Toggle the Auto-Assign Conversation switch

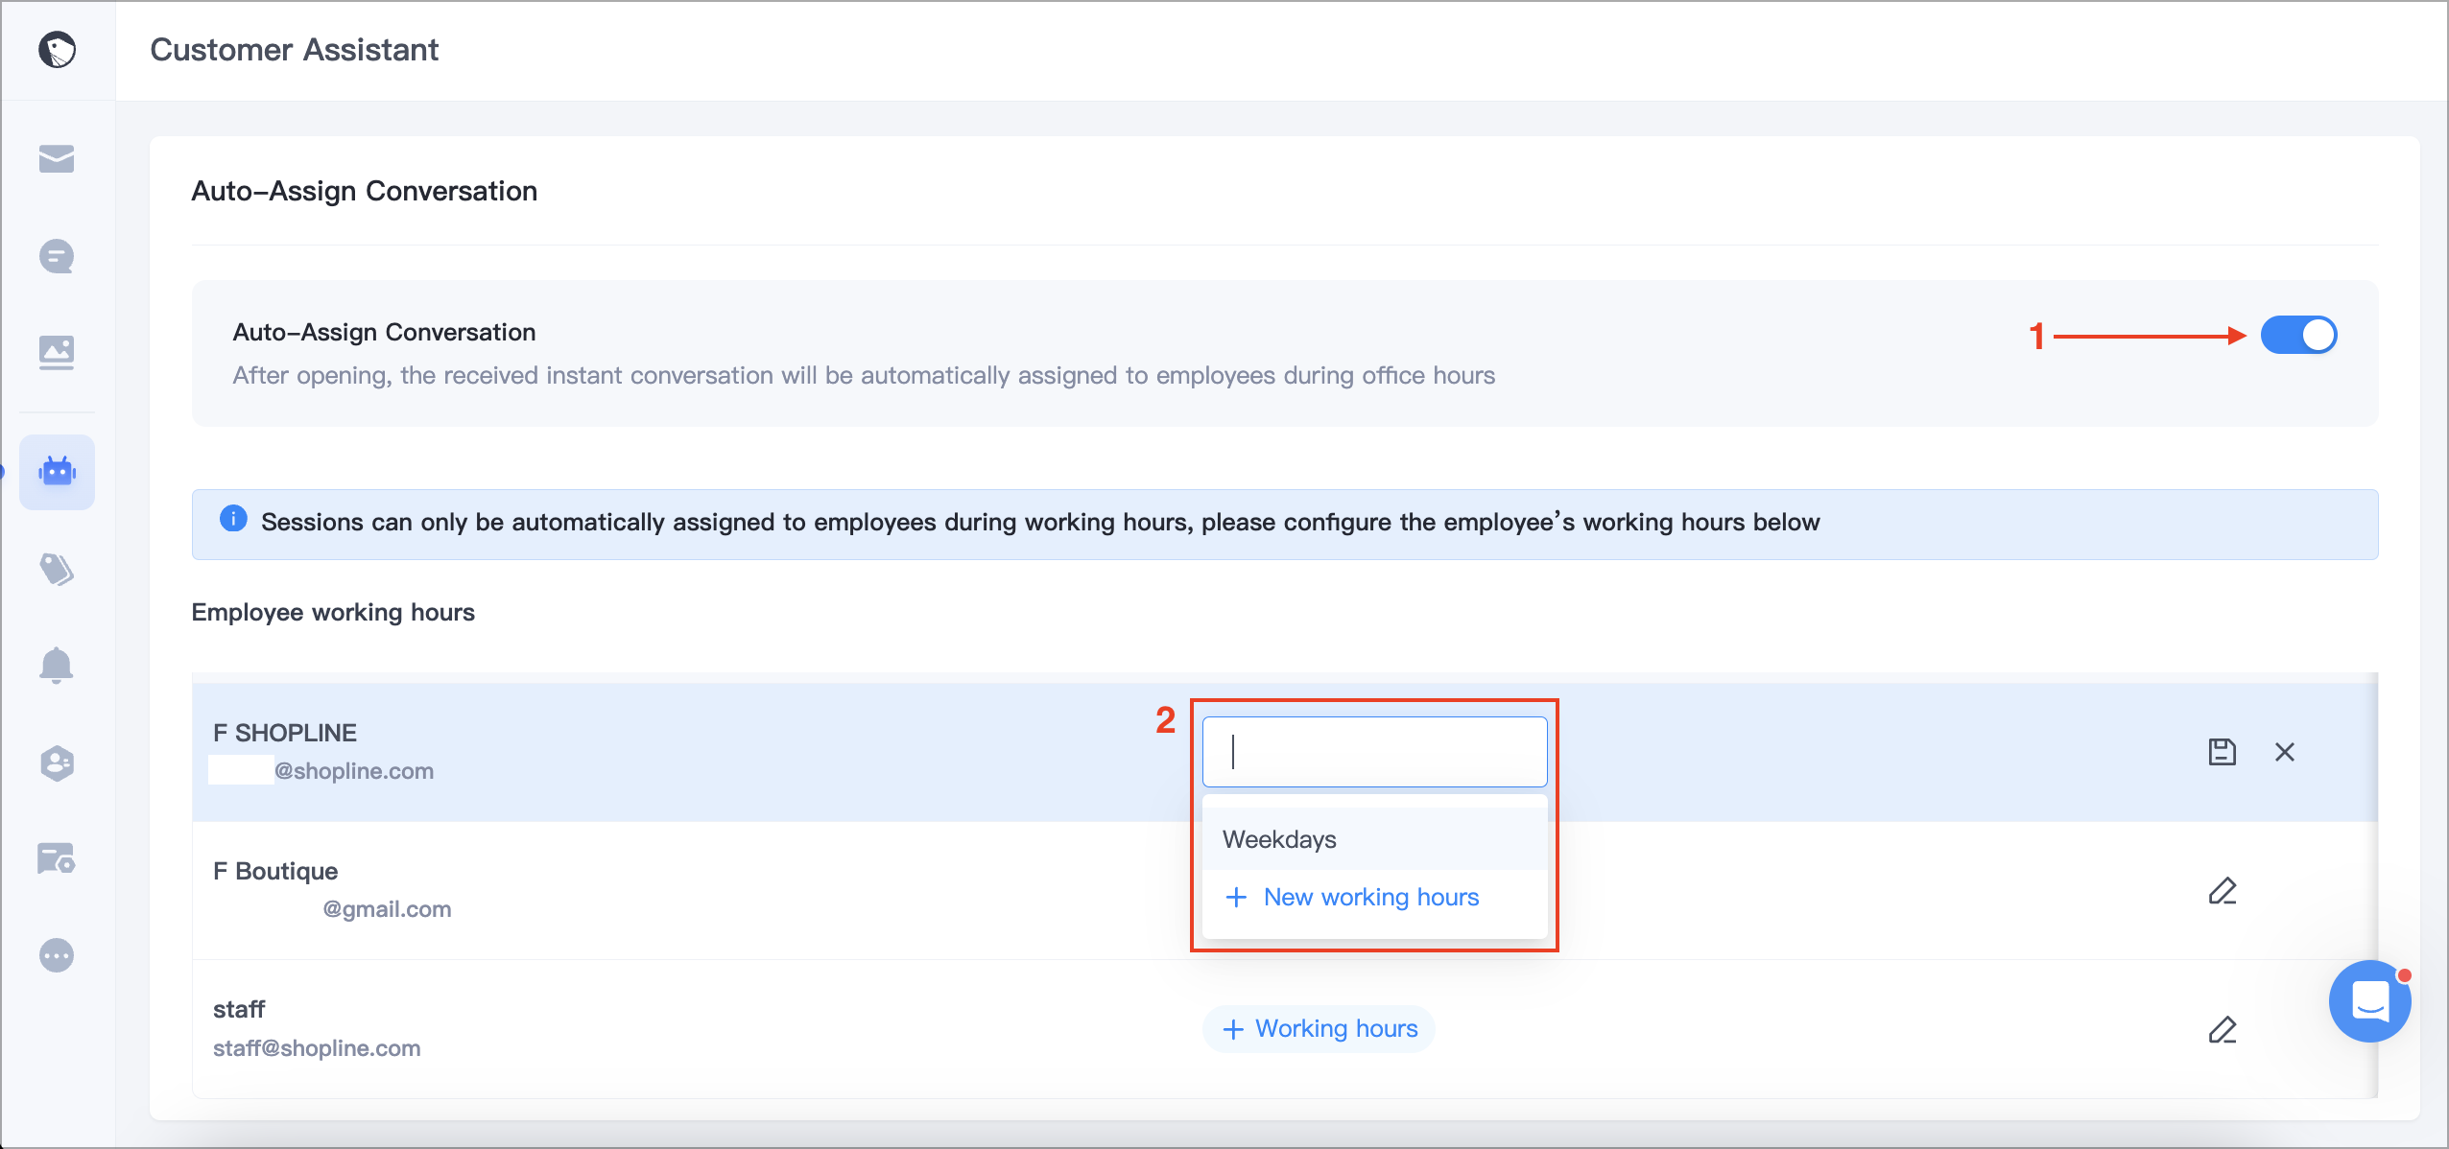tap(2298, 336)
